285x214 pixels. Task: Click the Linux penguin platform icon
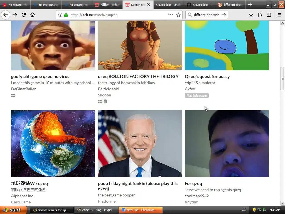pyautogui.click(x=105, y=101)
